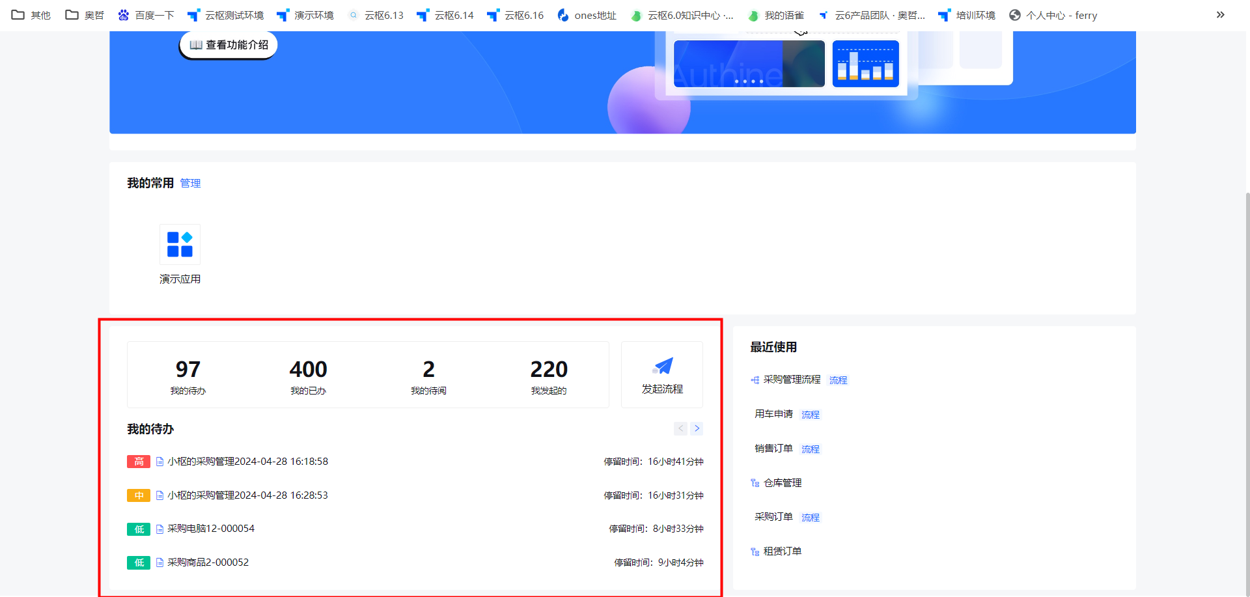Click the bar chart thumbnail in banner
Image resolution: width=1250 pixels, height=597 pixels.
coord(865,64)
